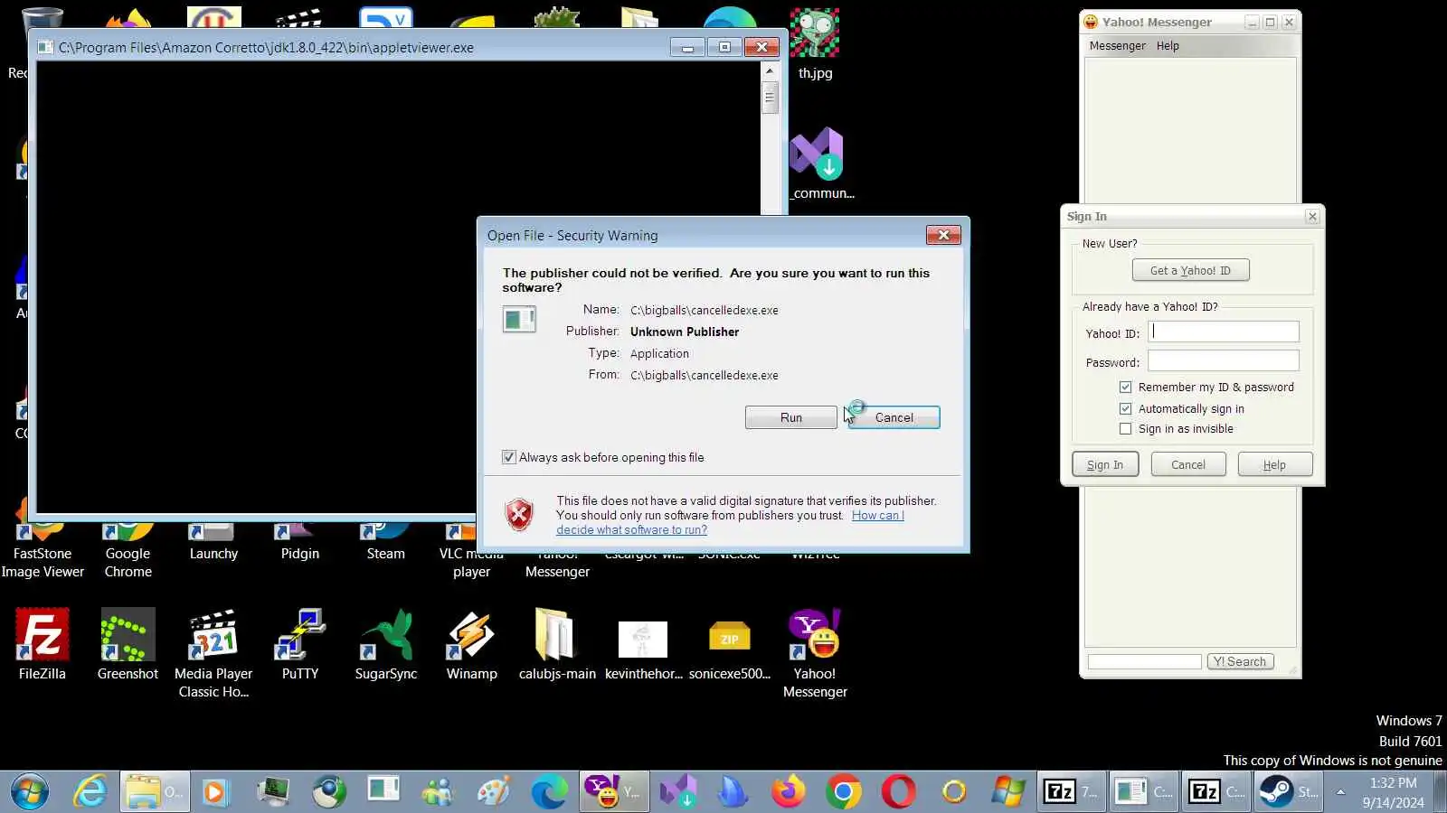Uncheck Always ask before opening this file
This screenshot has width=1447, height=813.
(509, 457)
